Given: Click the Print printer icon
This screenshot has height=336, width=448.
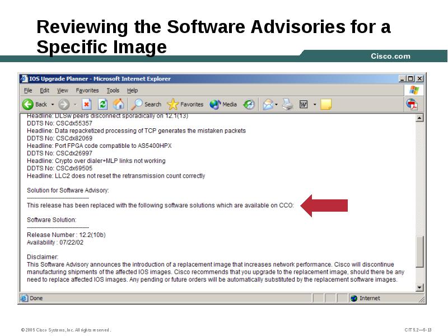Looking at the screenshot, I should tap(288, 104).
